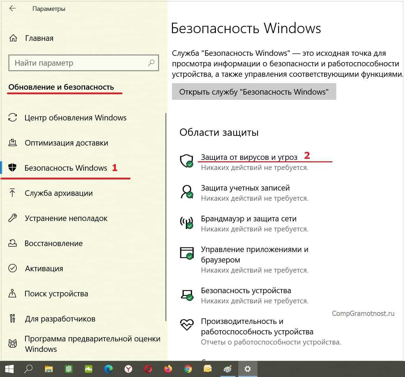The image size is (405, 377).
Task: Open Активация settings page
Action: (44, 269)
